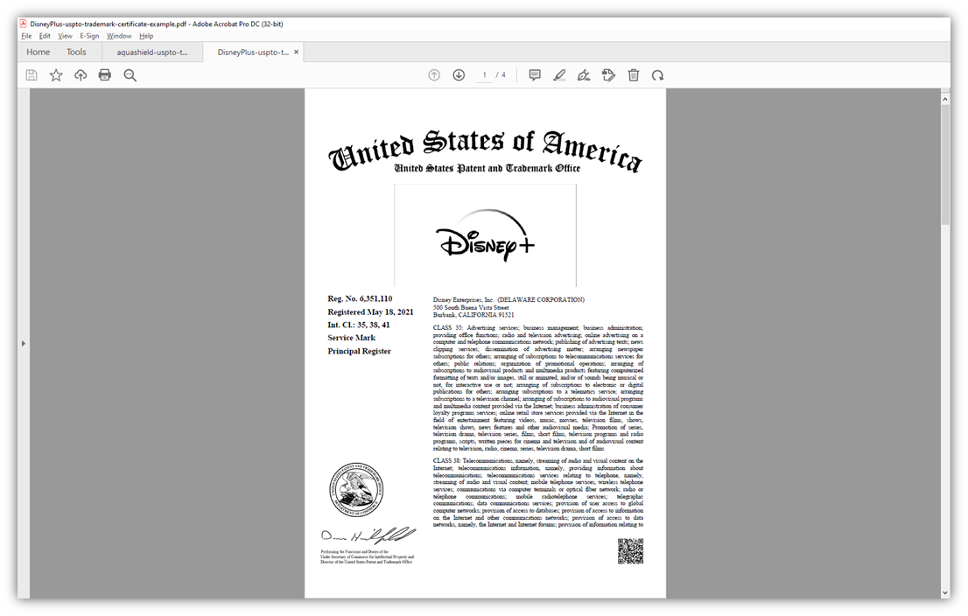Click the "Disney Enterprises, Inc." owner line
968x616 pixels.
coord(509,300)
